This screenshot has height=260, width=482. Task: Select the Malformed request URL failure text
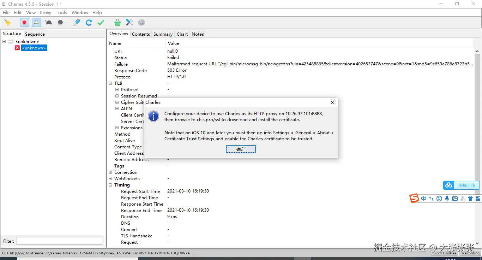coord(320,64)
